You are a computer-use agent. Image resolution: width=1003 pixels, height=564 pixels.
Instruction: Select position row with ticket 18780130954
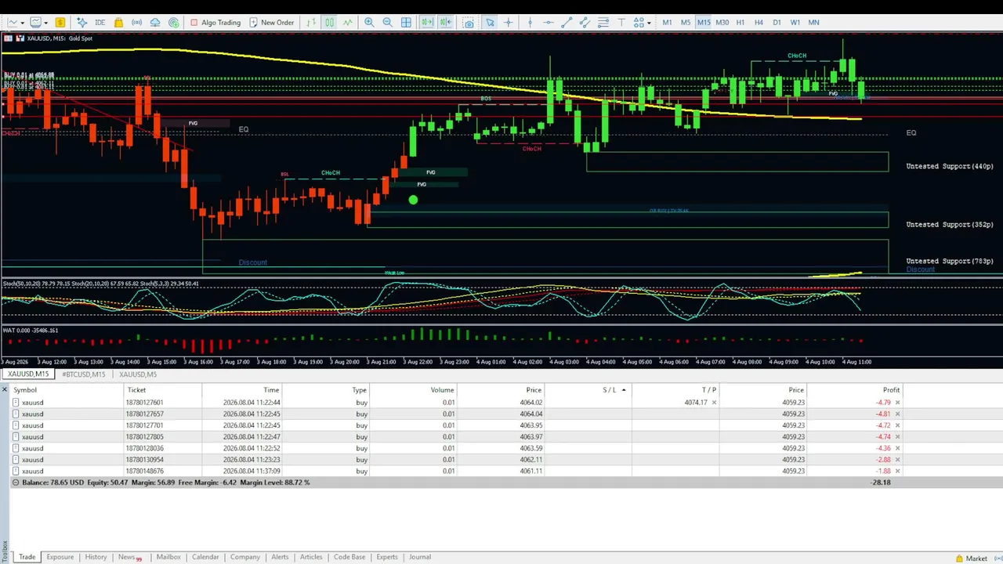tap(456, 460)
